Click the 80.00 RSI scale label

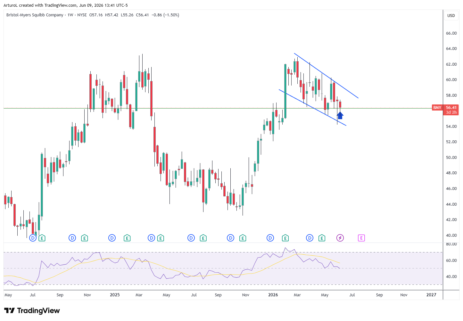tap(451, 244)
